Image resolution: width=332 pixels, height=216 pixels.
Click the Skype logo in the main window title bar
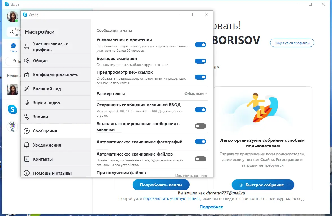(7, 4)
